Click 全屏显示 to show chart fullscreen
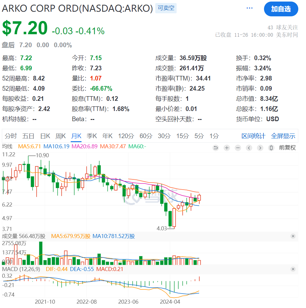This screenshot has width=306, height=308. [x=283, y=136]
